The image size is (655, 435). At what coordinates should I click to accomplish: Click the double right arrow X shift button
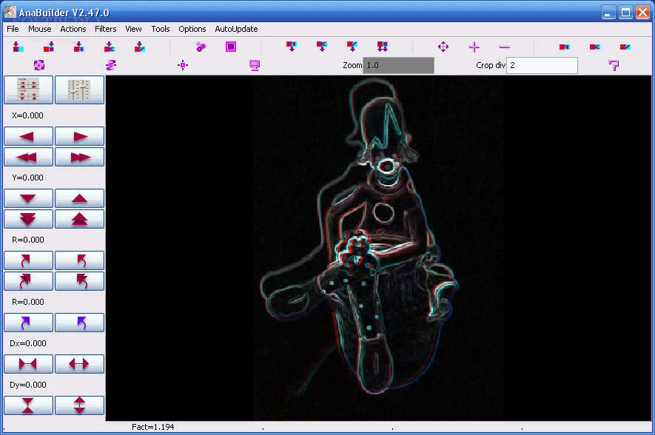(79, 157)
